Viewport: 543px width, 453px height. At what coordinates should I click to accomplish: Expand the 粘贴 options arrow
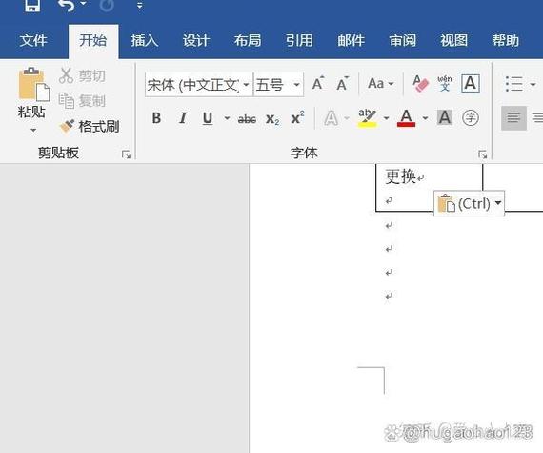pyautogui.click(x=33, y=131)
